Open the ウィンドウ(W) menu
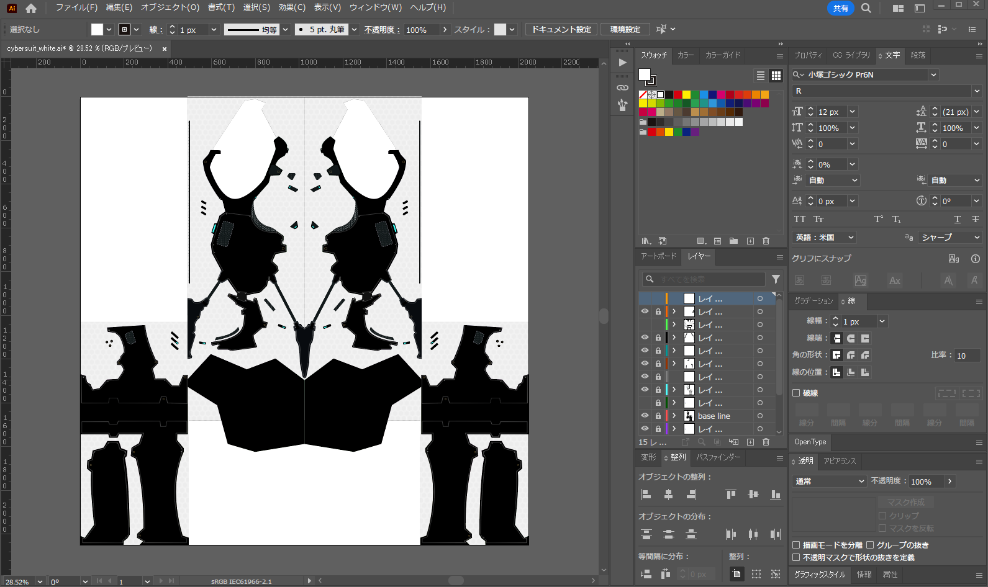988x587 pixels. [376, 7]
